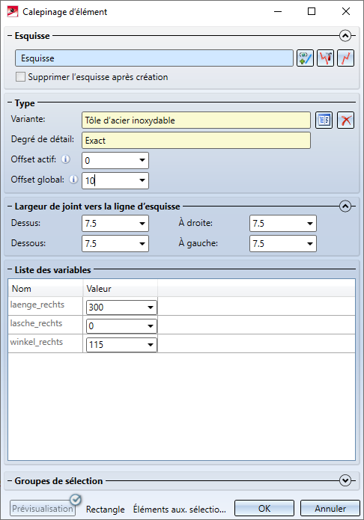
Task: Expand the Groupes de sélection section
Action: point(345,480)
